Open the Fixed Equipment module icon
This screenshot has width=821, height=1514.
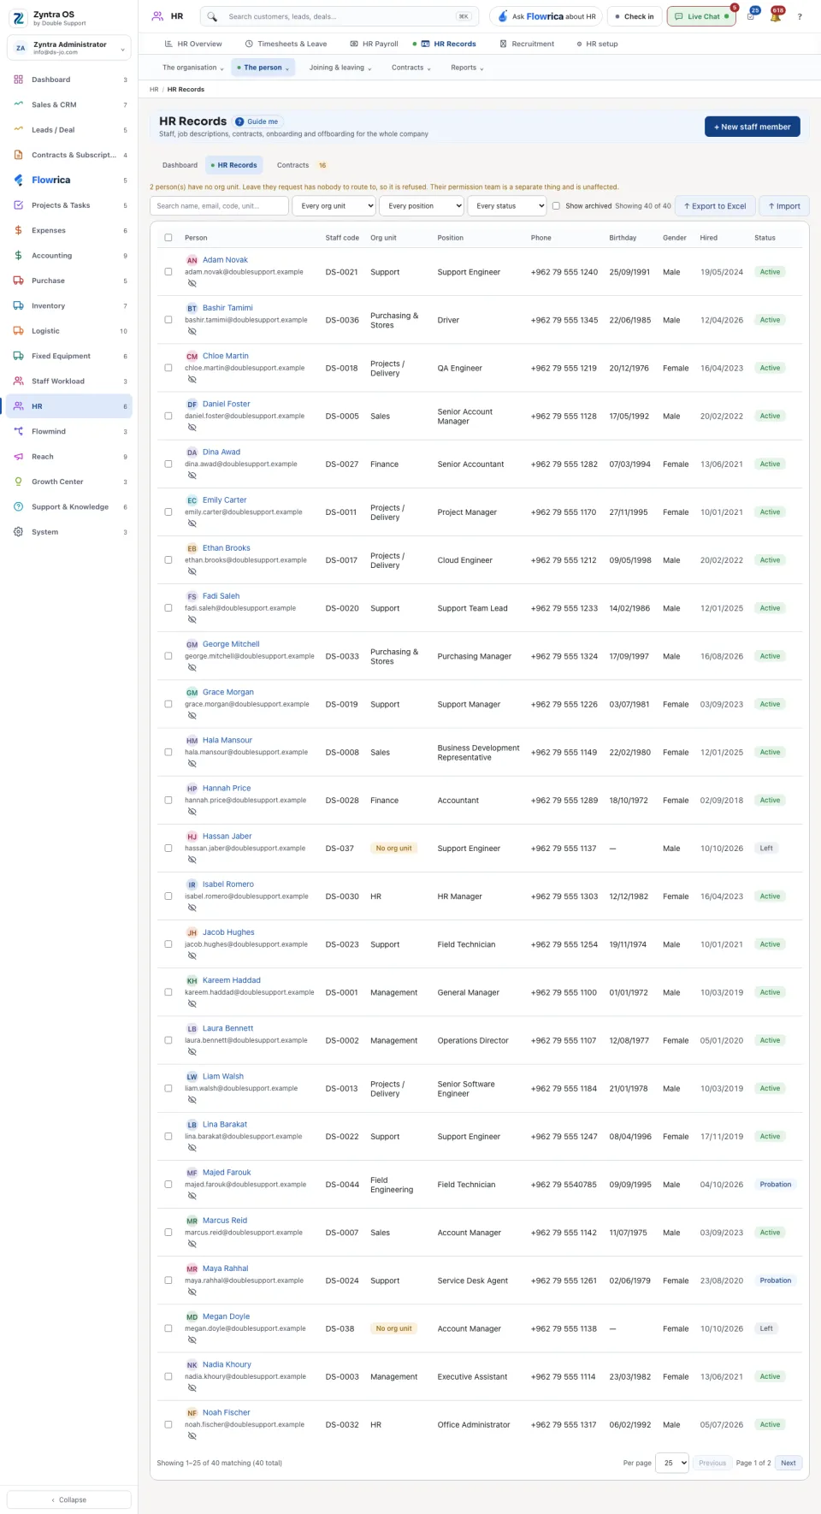click(18, 356)
